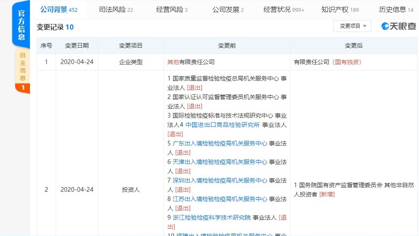Click 国务院国有资产监督管理委员会 entry
The height and width of the screenshot is (236, 419).
(354, 190)
